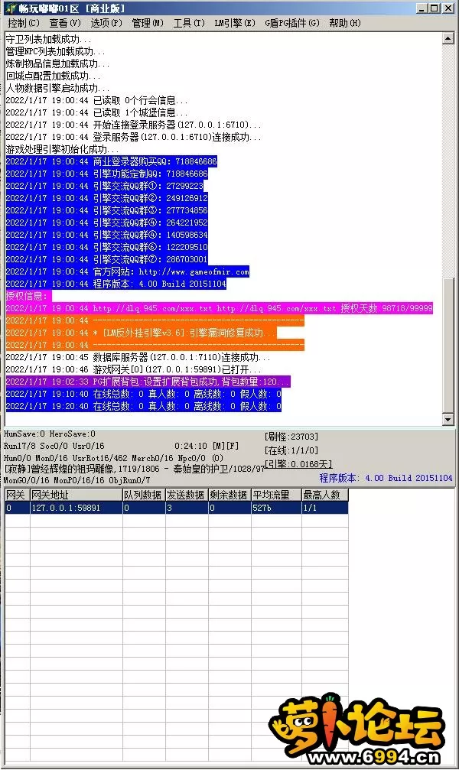Click the MonG0/0/16 MonP0/16/16 status line
459x770 pixels.
pyautogui.click(x=76, y=480)
